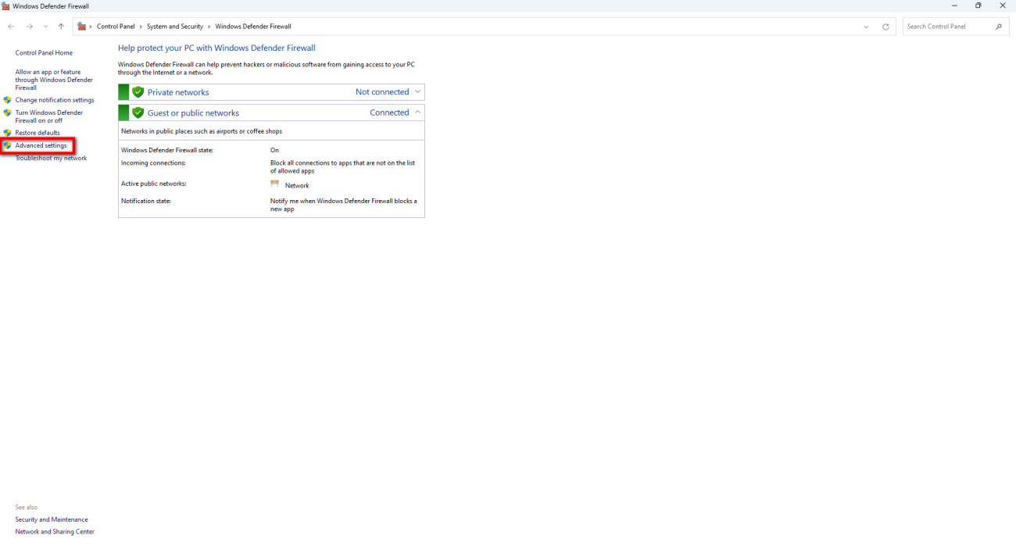This screenshot has width=1016, height=546.
Task: Click the Not connected status text
Action: (382, 92)
